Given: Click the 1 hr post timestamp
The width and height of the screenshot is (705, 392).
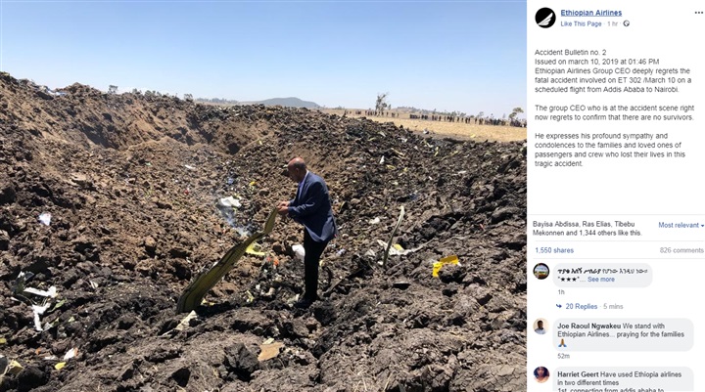Looking at the screenshot, I should point(612,23).
